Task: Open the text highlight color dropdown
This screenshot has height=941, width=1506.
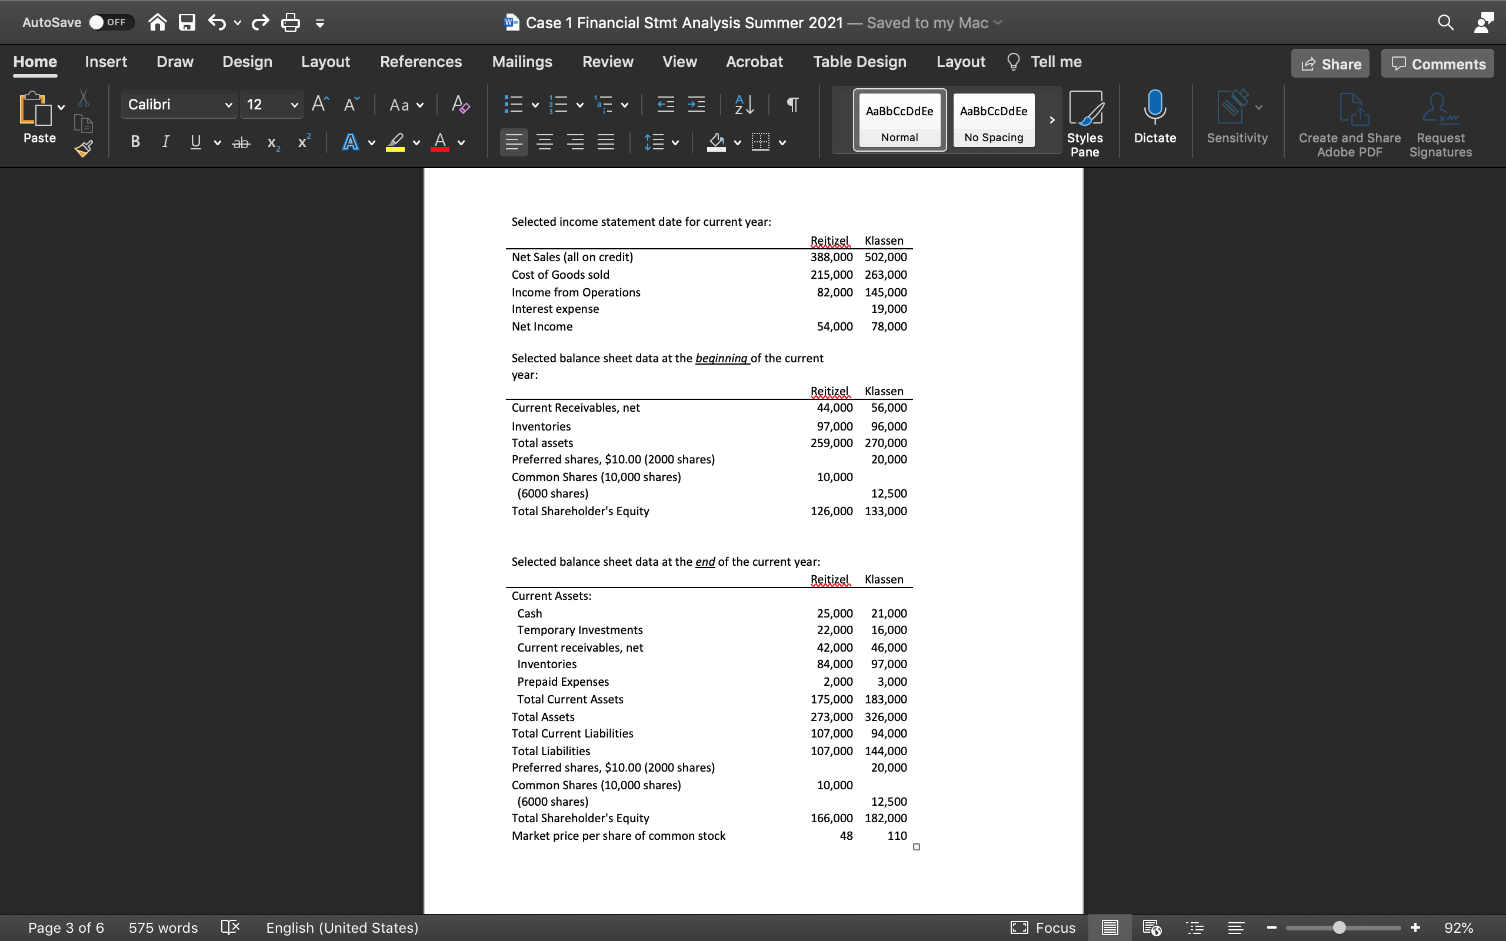Action: (417, 142)
